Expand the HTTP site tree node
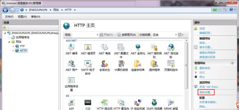239x110 pixels. 13,50
